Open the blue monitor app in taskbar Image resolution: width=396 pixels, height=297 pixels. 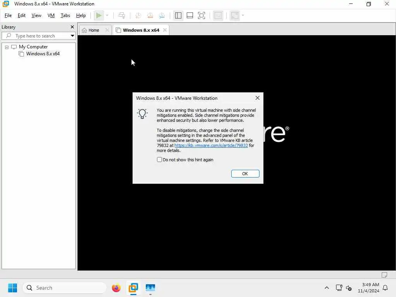(x=150, y=288)
